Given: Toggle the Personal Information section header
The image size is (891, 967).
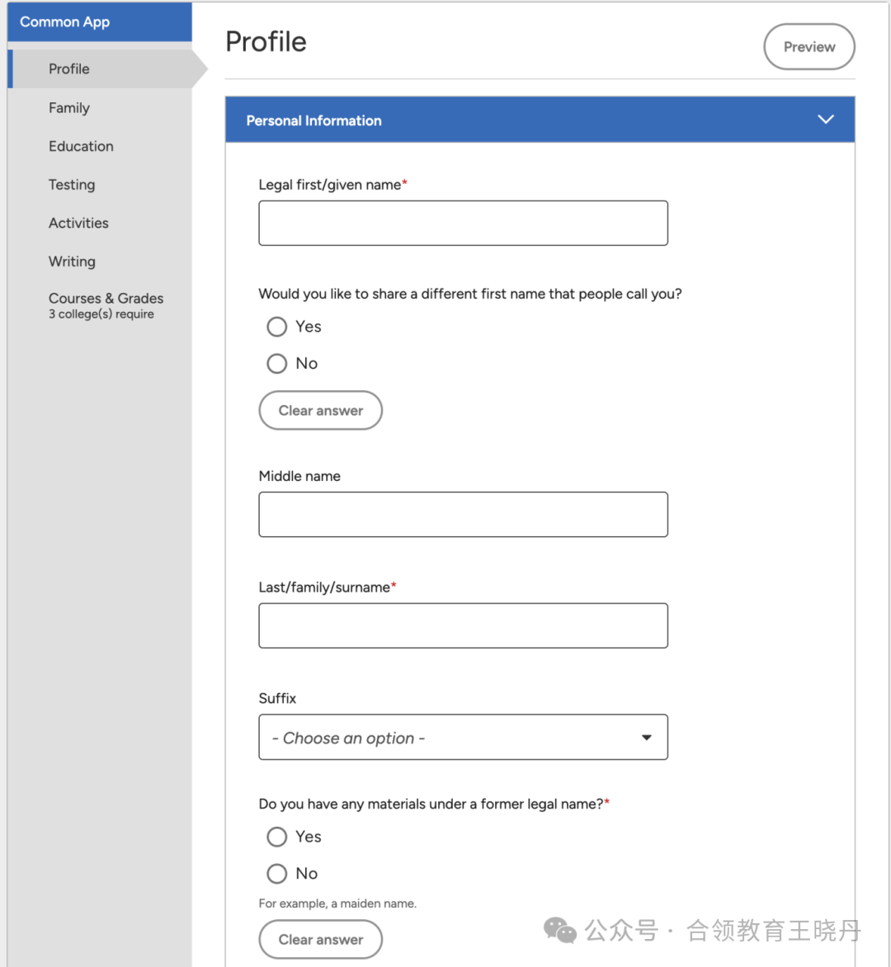Looking at the screenshot, I should click(540, 120).
